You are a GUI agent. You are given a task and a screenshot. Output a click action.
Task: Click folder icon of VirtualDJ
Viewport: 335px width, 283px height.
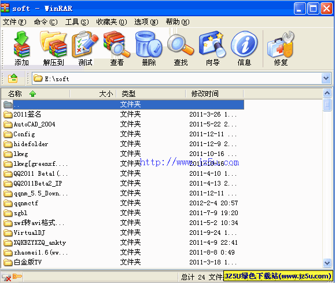coord(8,233)
